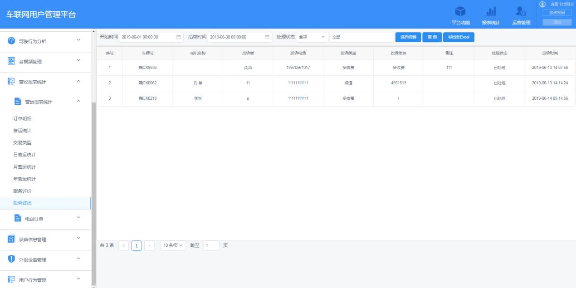Viewport: 576px width, 288px height.
Task: Click the user avatar icon
Action: (x=542, y=4)
